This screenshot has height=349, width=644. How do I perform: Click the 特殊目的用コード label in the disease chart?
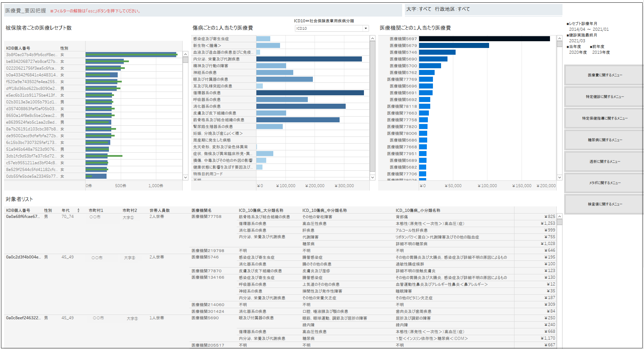(208, 174)
